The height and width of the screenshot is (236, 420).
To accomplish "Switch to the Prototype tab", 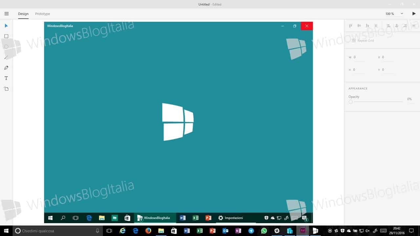I will click(x=43, y=14).
